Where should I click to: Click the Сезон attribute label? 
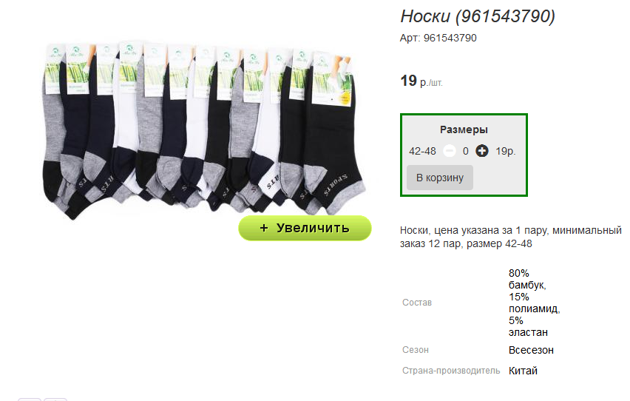point(415,350)
